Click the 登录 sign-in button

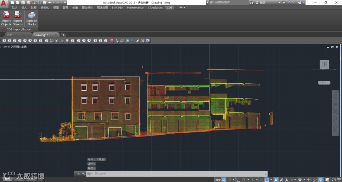[x=263, y=3]
